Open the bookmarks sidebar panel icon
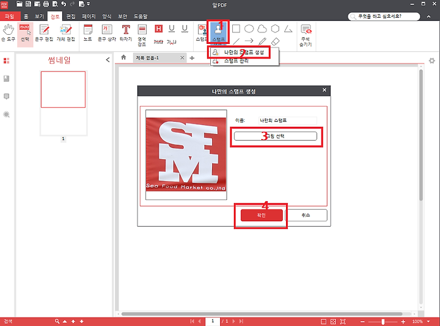Viewport: 440px width, 326px height. coord(7,79)
